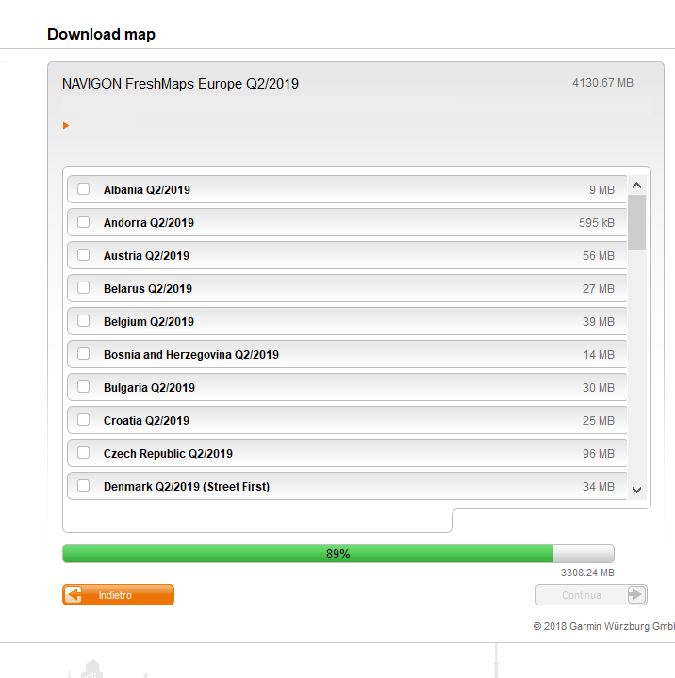Tick Denmark Q2/2019 (Street First) checkbox
Viewport: 675px width, 678px height.
[x=84, y=486]
